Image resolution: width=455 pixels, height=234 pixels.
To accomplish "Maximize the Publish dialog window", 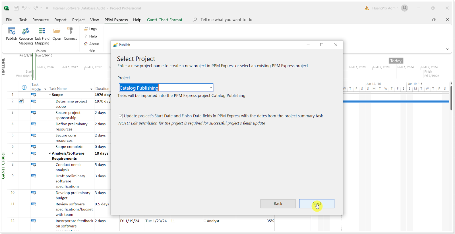I will 322,45.
